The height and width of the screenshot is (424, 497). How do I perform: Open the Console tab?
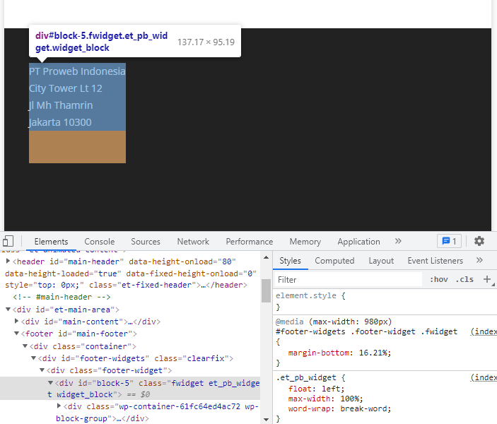click(x=99, y=242)
